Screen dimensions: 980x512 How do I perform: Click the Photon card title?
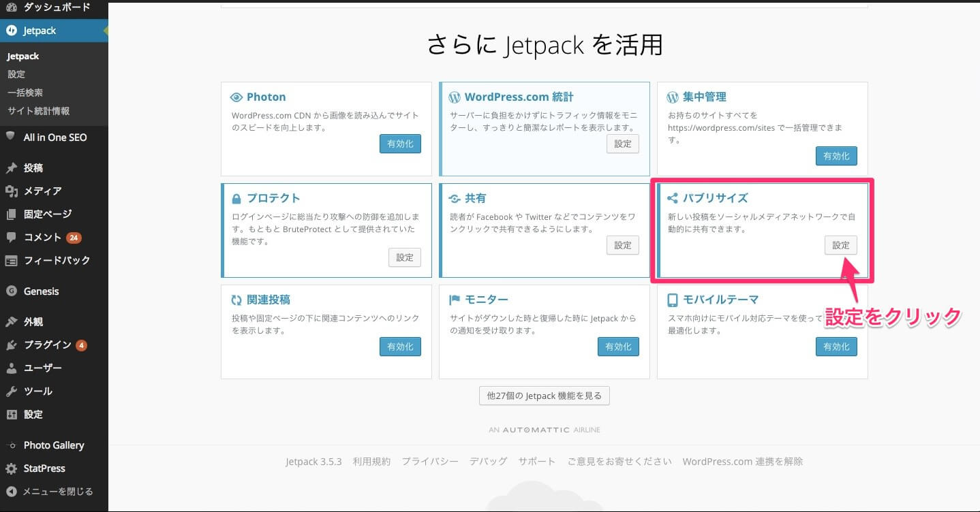(266, 97)
